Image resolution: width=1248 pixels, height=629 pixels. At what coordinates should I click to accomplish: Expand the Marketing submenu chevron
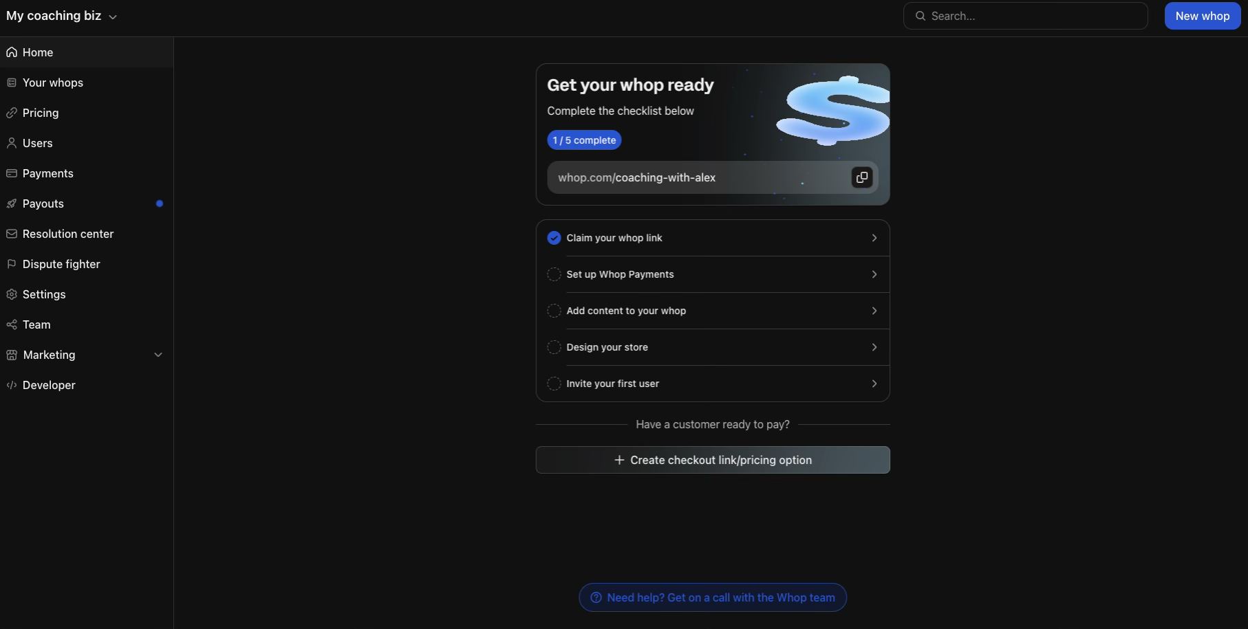tap(158, 355)
